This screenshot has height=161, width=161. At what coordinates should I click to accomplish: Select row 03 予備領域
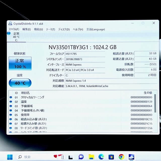pyautogui.click(x=81, y=106)
